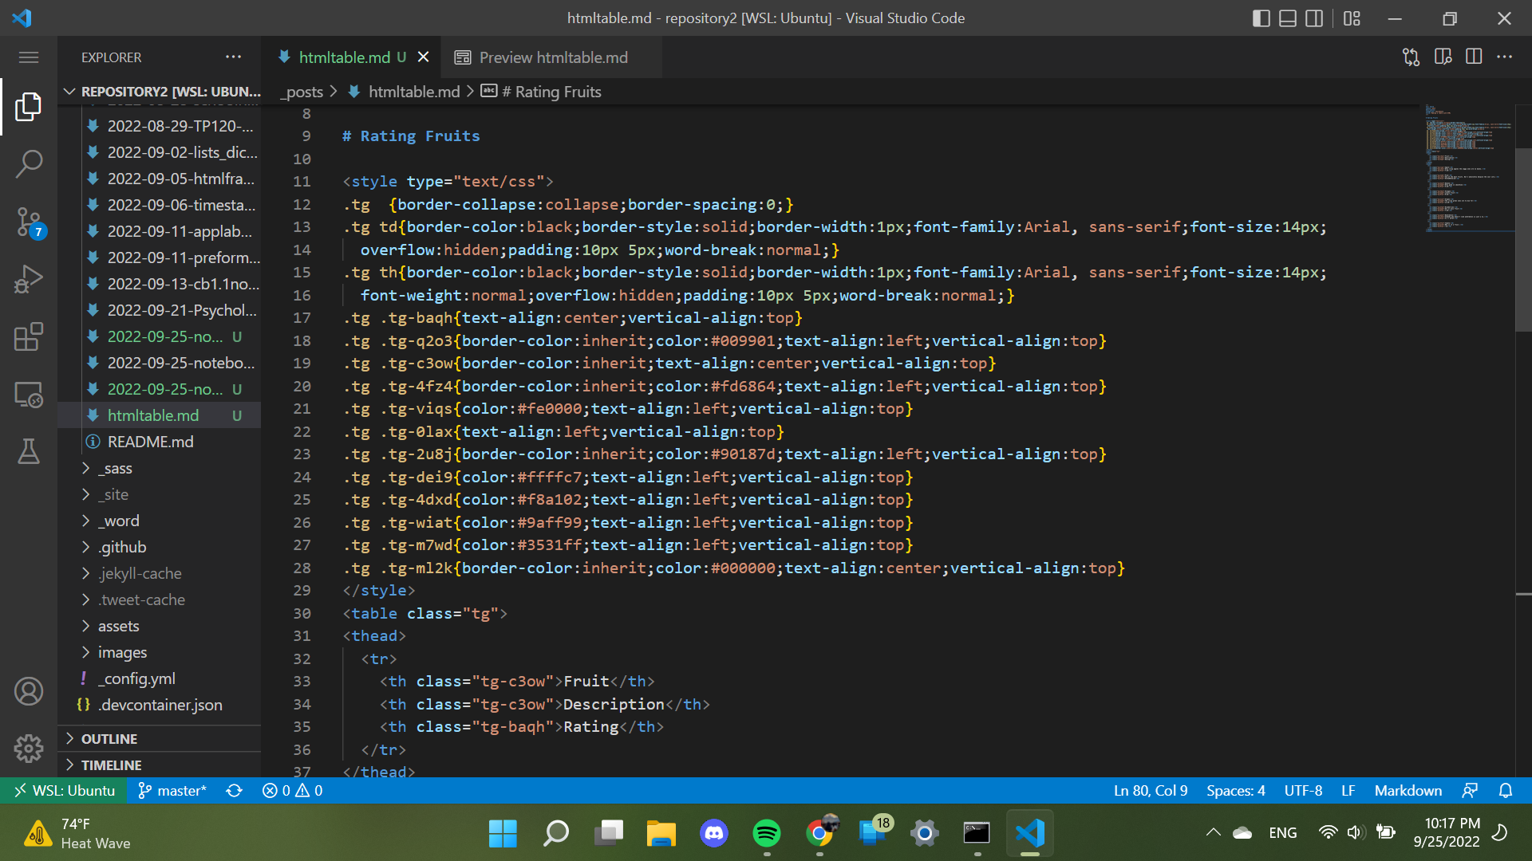Change indentation via Spaces: 4
Image resolution: width=1532 pixels, height=861 pixels.
(1236, 790)
